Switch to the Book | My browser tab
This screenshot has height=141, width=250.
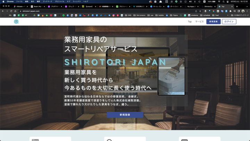click(38, 7)
